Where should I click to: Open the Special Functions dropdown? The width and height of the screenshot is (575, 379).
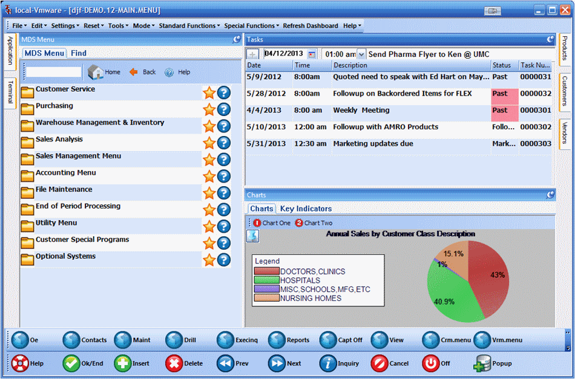click(x=251, y=25)
